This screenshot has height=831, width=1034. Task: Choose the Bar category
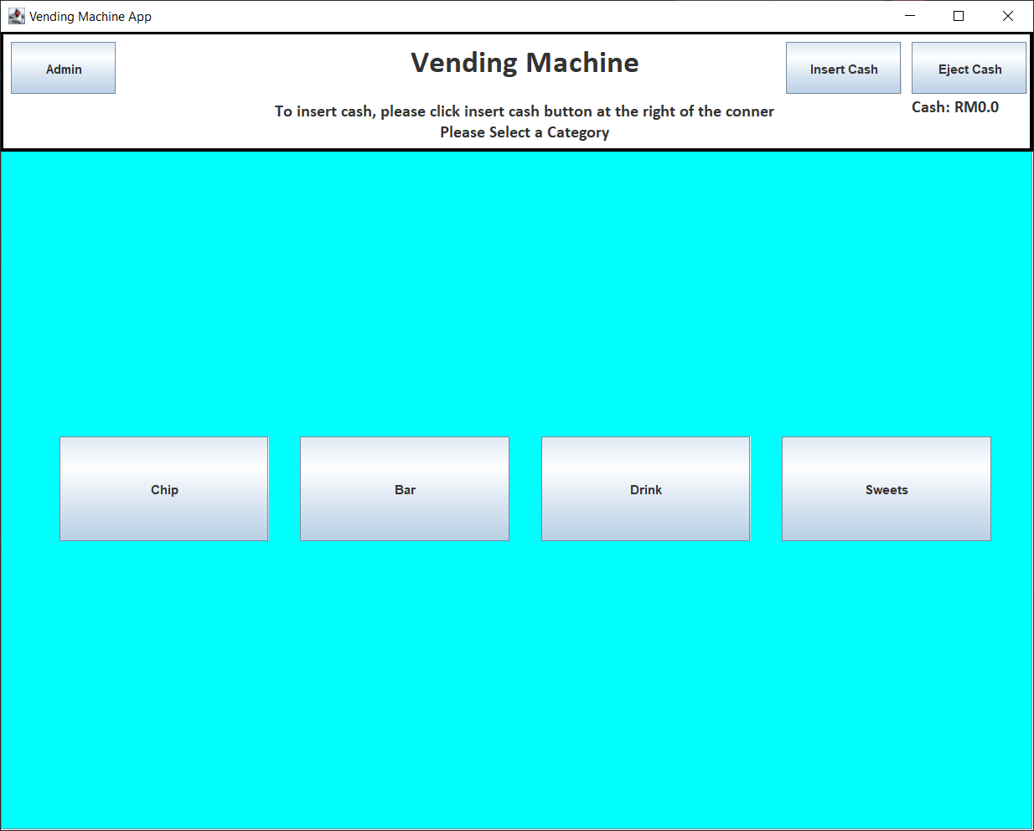[405, 489]
